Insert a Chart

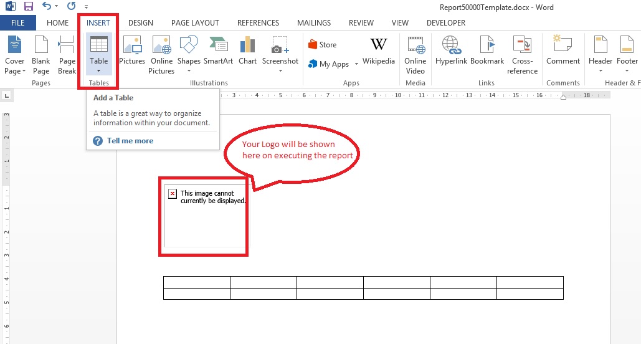pyautogui.click(x=248, y=50)
